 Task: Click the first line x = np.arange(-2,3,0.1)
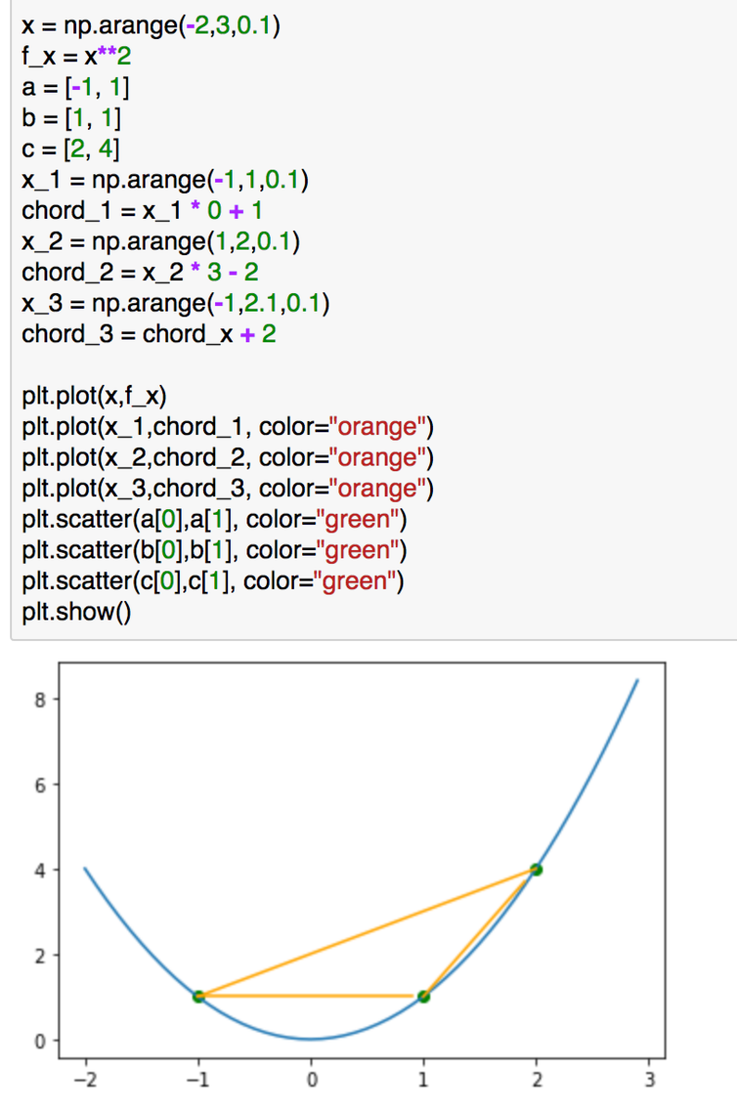pyautogui.click(x=151, y=27)
